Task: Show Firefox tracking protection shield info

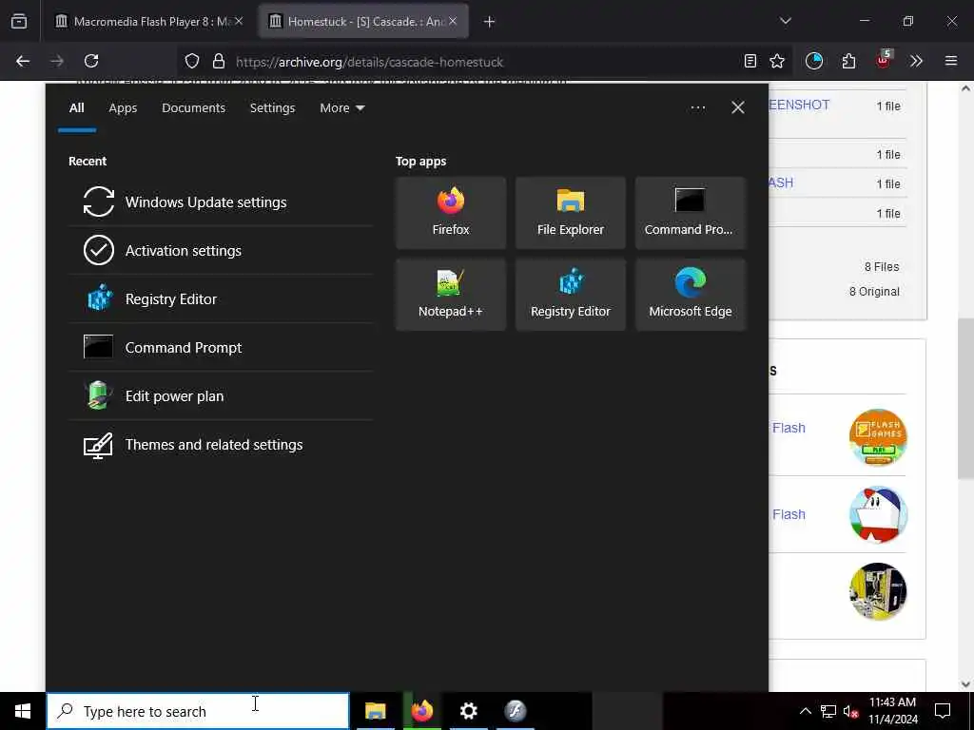Action: 192,61
